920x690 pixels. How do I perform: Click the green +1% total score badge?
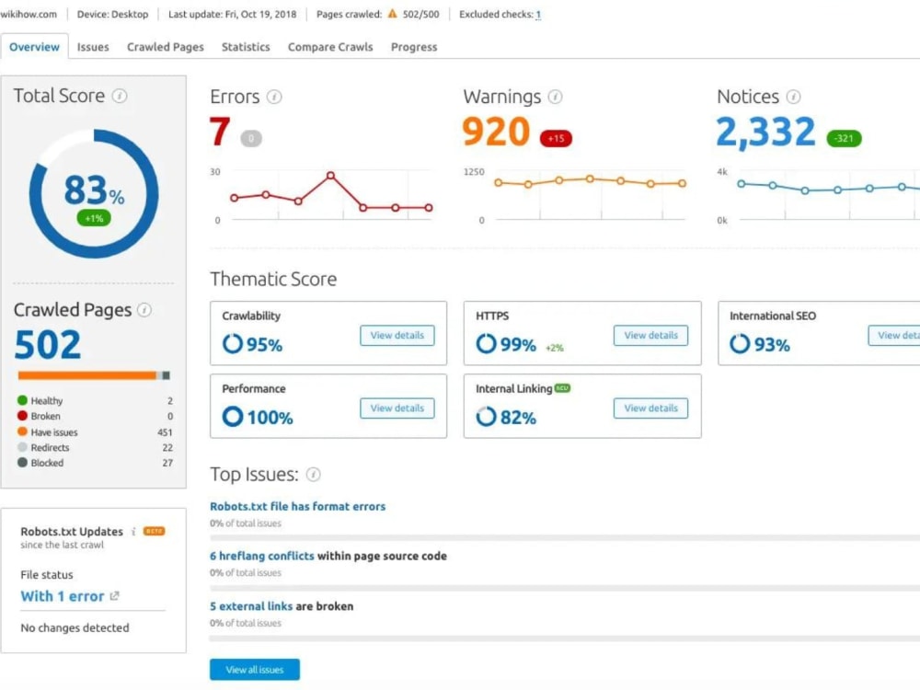94,218
